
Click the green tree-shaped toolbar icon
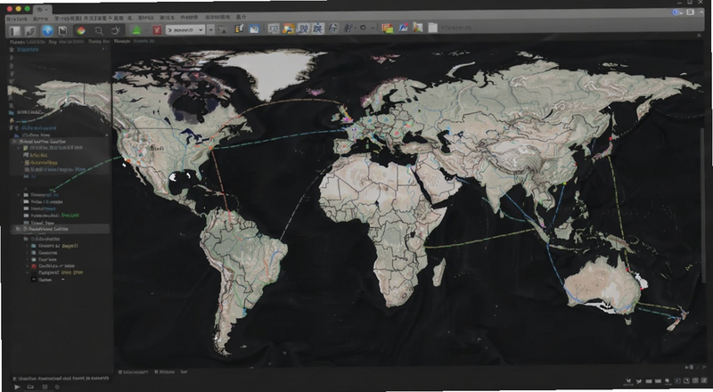(136, 30)
